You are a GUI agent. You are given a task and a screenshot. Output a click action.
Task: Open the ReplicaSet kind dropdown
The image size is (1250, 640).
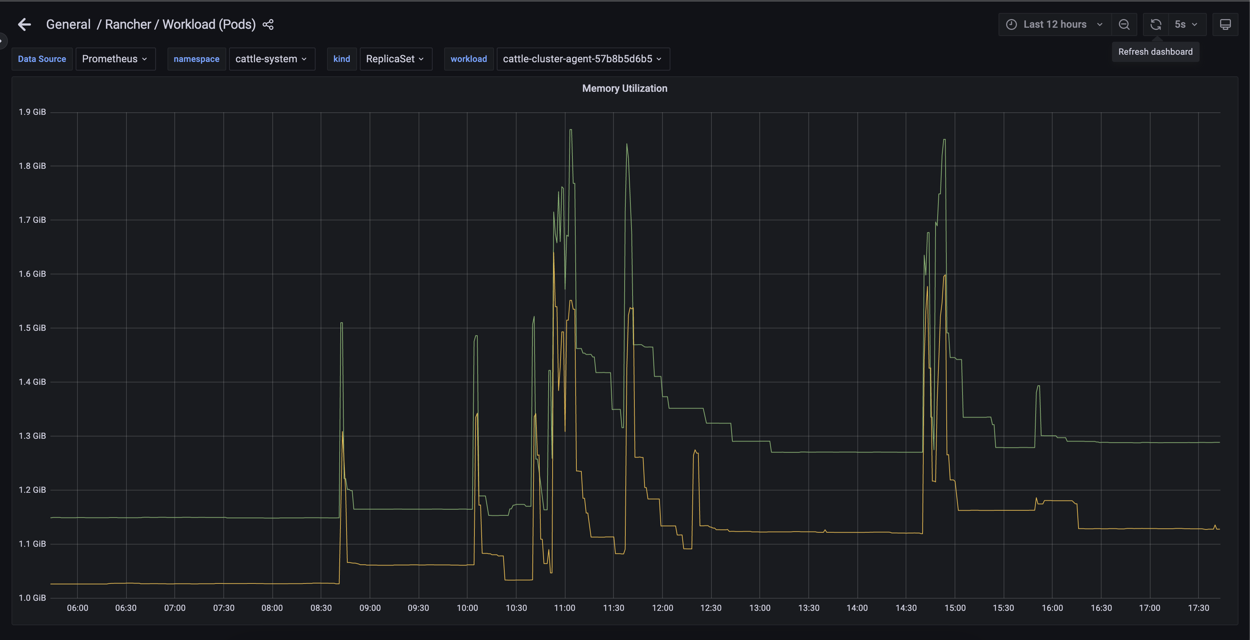pyautogui.click(x=395, y=59)
